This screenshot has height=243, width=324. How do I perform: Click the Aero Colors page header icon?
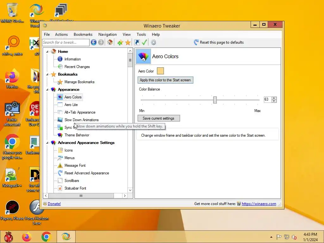click(x=143, y=56)
